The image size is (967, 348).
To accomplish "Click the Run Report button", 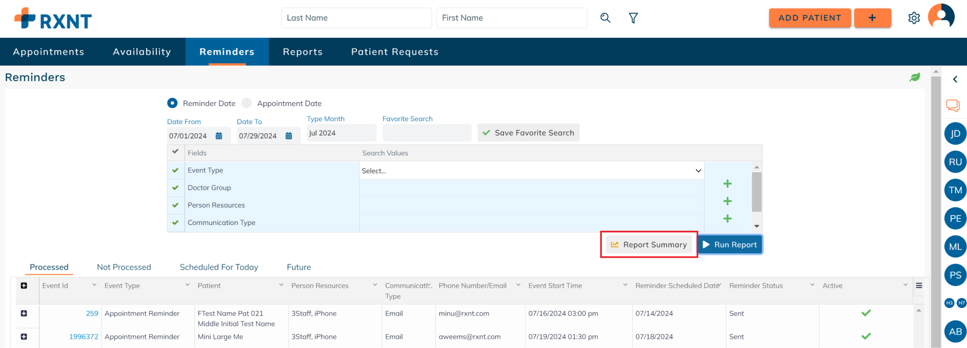I will click(x=730, y=245).
